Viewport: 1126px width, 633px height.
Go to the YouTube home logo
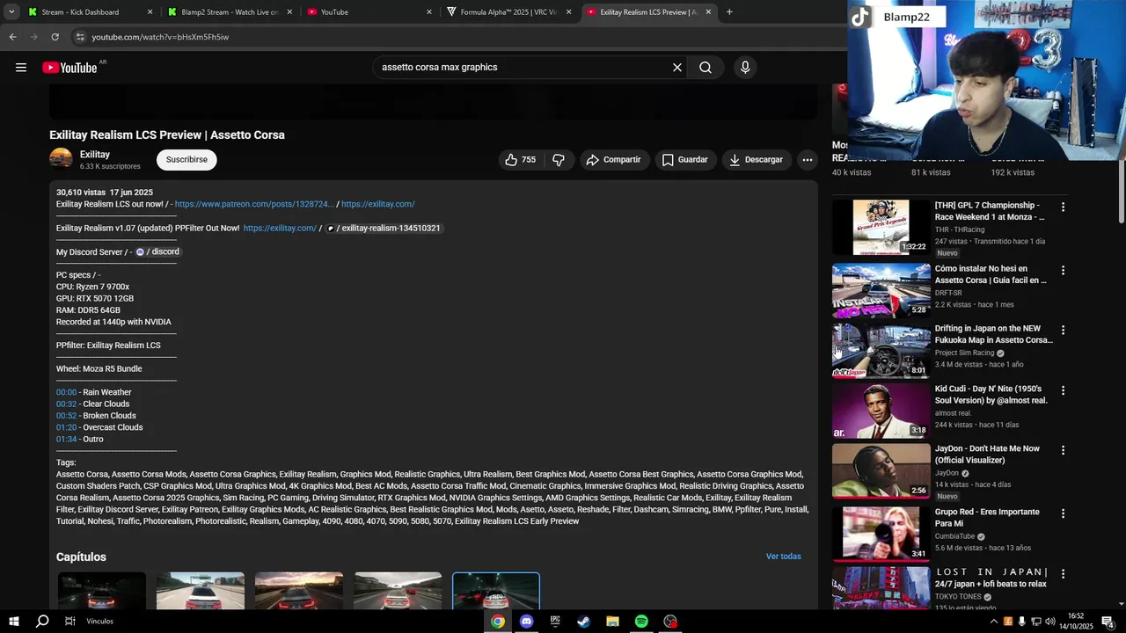coord(69,68)
